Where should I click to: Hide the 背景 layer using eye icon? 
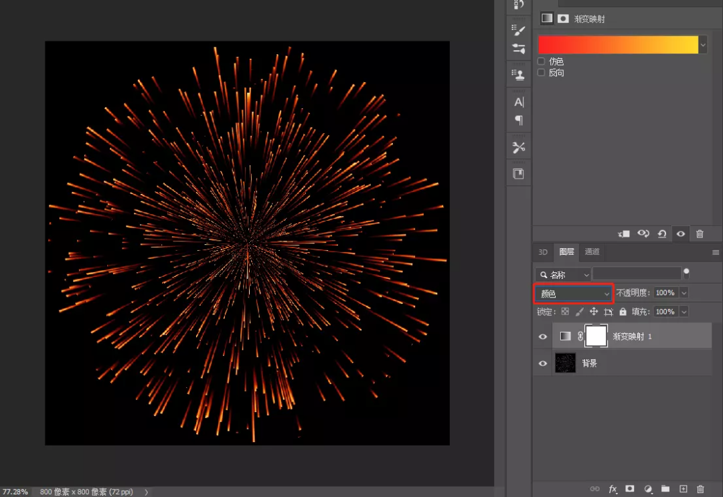(543, 363)
